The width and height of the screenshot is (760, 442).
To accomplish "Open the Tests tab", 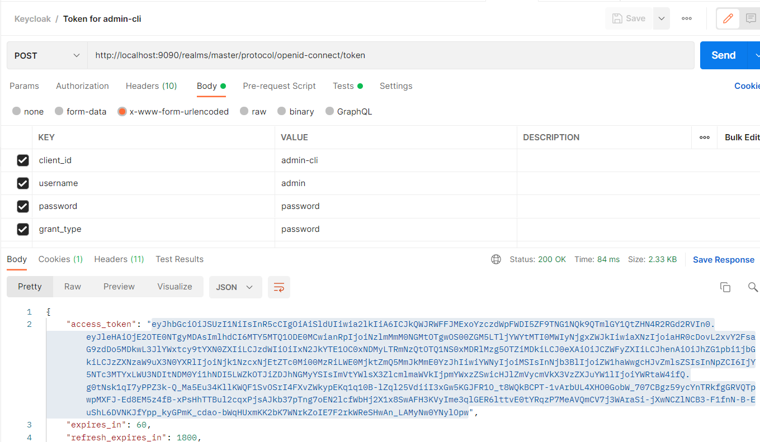I will click(347, 86).
